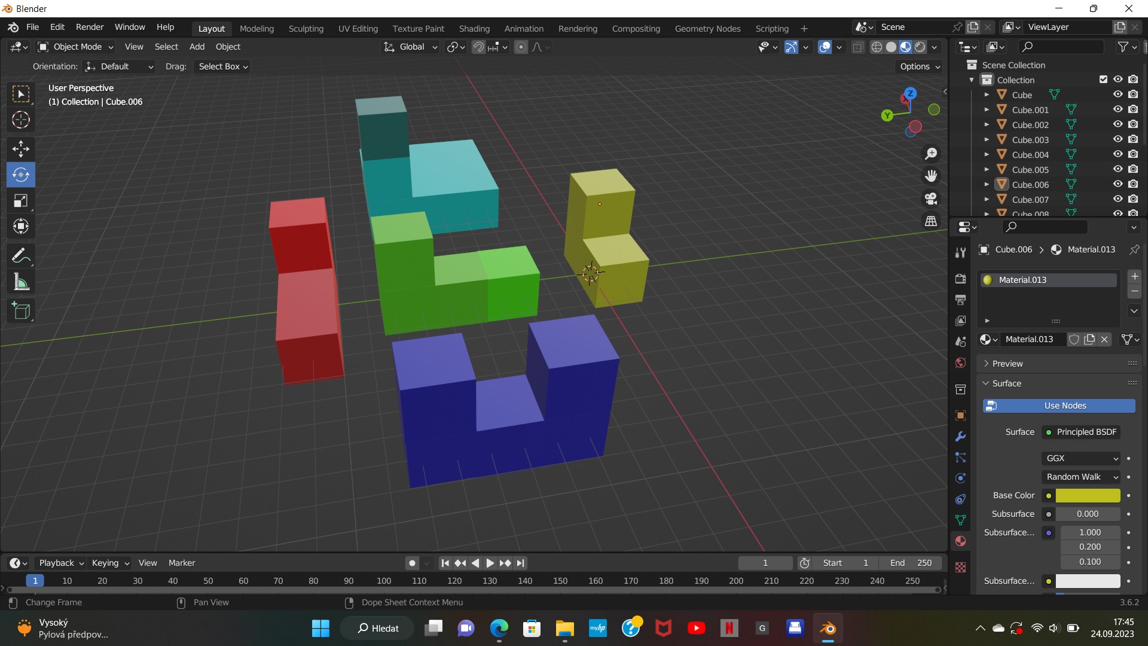Activate the Scale tool
1148x646 pixels.
(x=20, y=201)
